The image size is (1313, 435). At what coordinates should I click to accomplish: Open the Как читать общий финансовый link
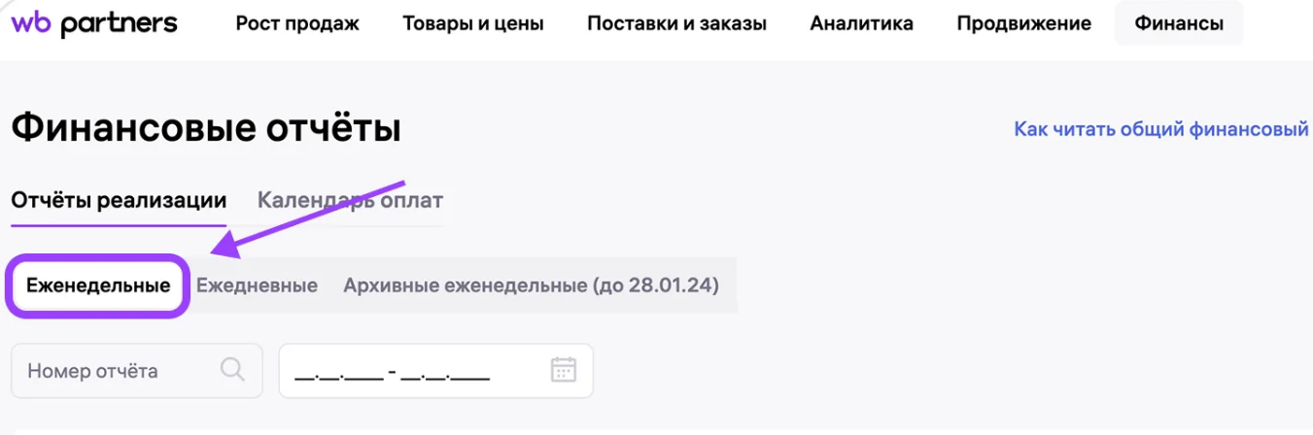(x=1160, y=129)
